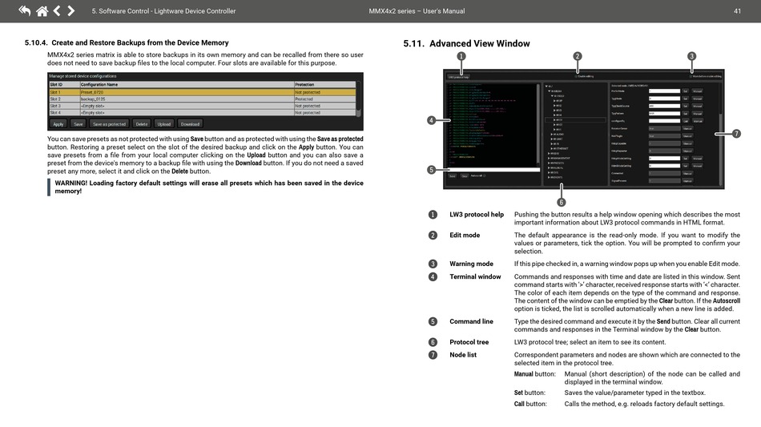Image resolution: width=761 pixels, height=427 pixels.
Task: Click the Download button
Action: [x=191, y=124]
